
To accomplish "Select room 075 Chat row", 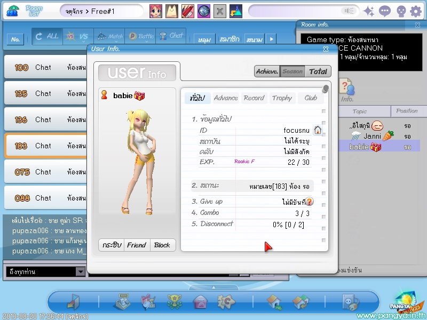I will 46,172.
